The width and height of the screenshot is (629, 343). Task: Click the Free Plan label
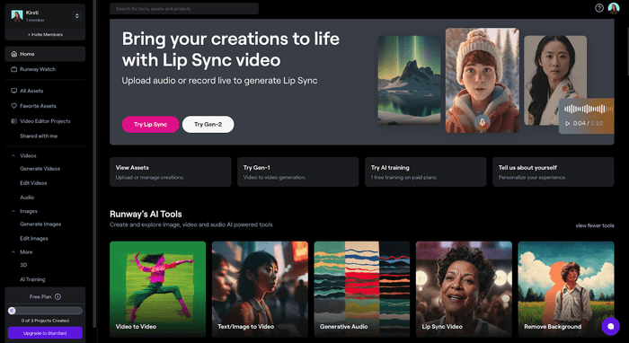(40, 297)
